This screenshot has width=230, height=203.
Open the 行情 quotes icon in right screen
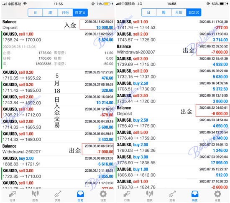coord(127,195)
